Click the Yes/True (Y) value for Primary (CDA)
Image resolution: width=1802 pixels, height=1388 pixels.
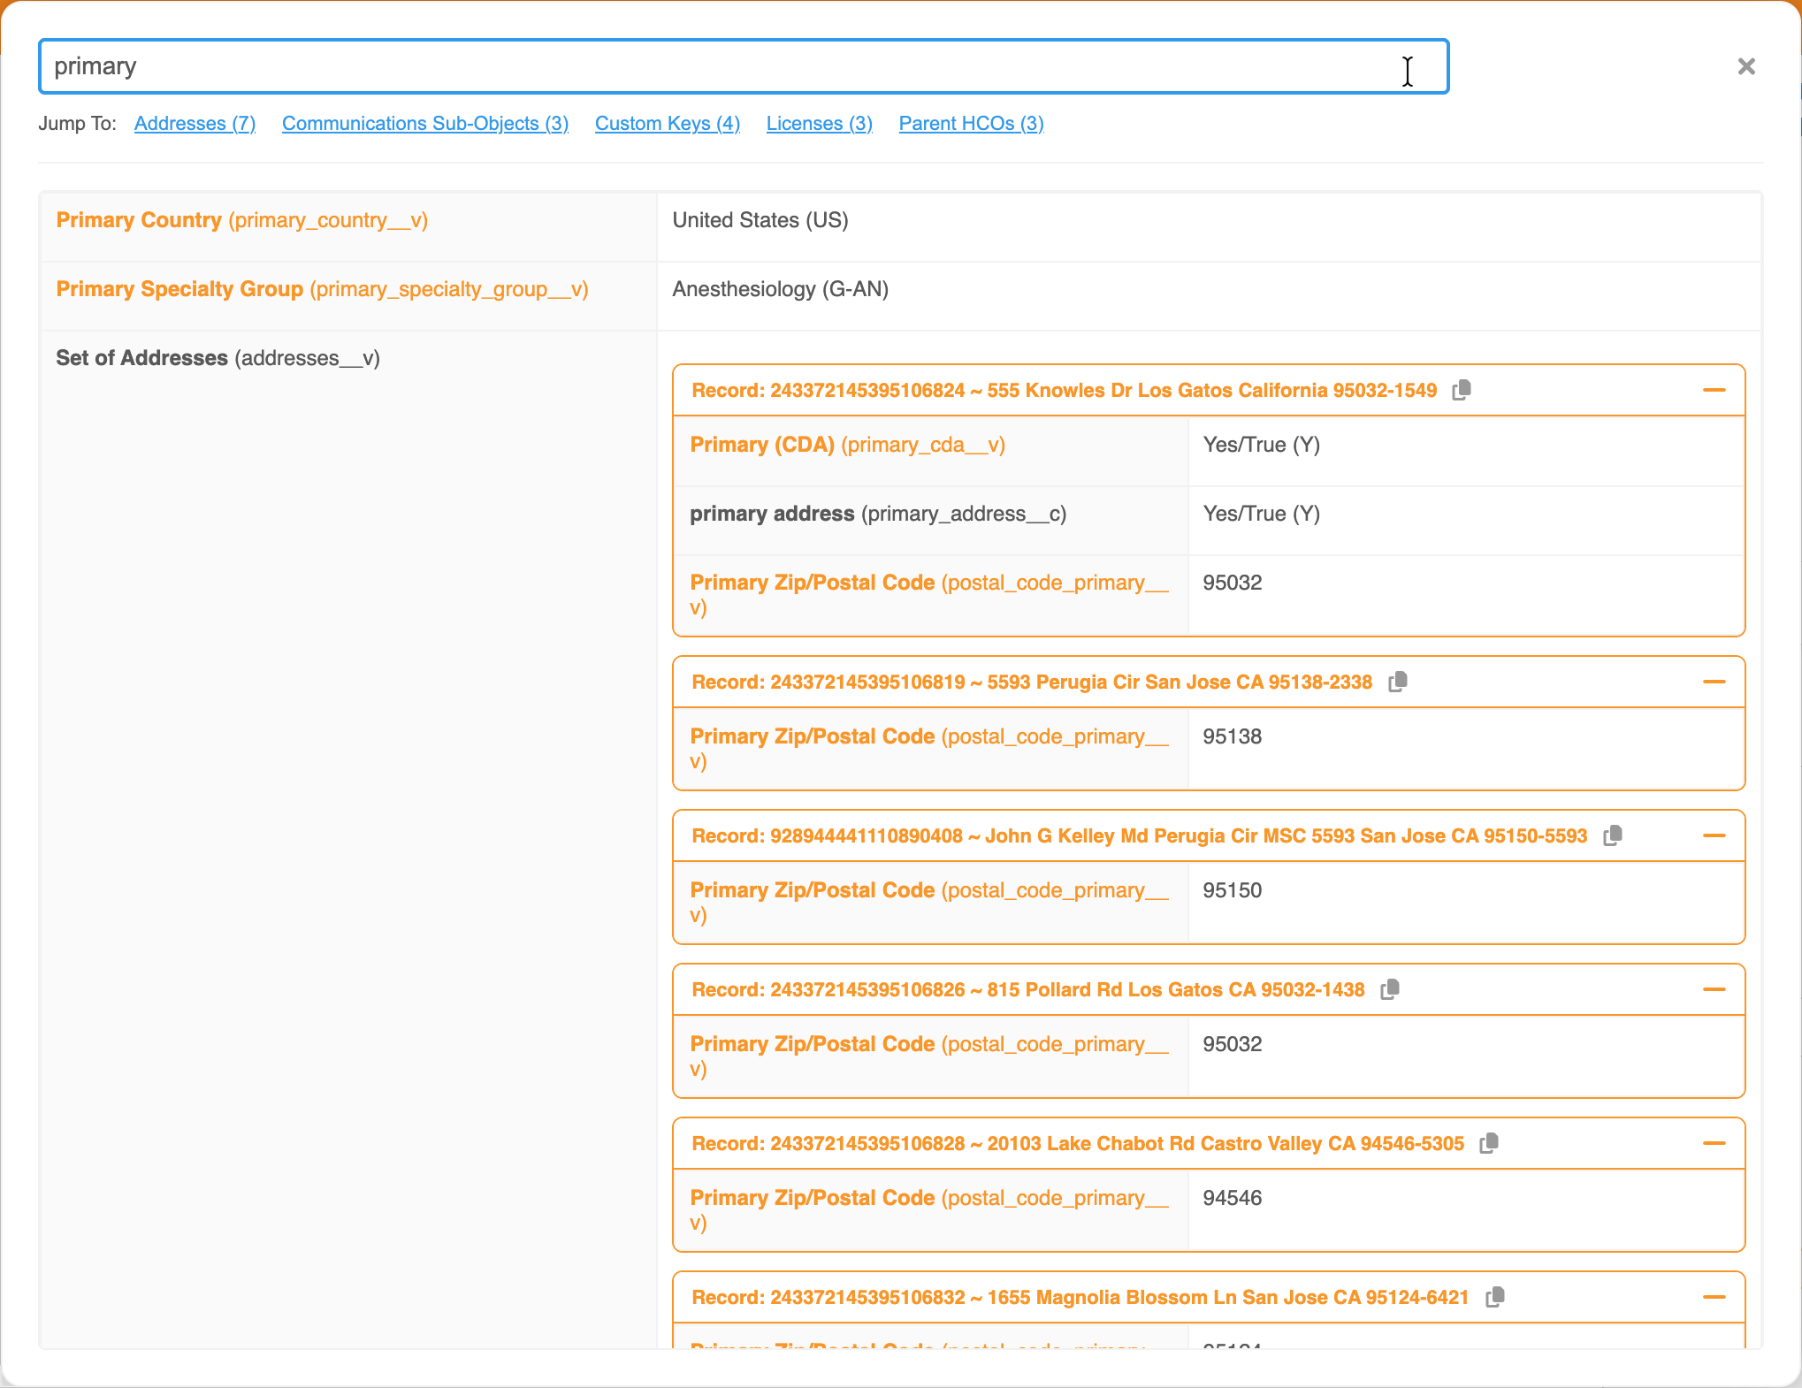[1262, 445]
